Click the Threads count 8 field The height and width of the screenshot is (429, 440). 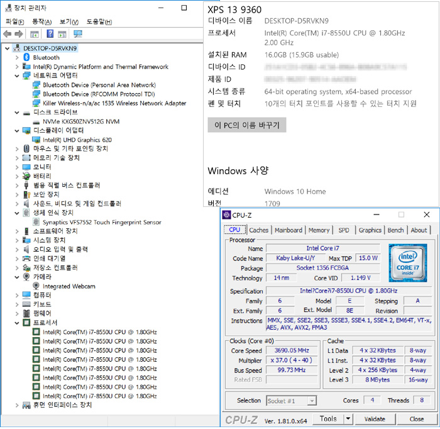(422, 400)
